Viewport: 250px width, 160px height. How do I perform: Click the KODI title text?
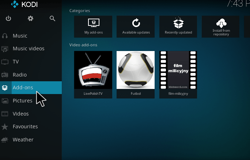pyautogui.click(x=30, y=4)
